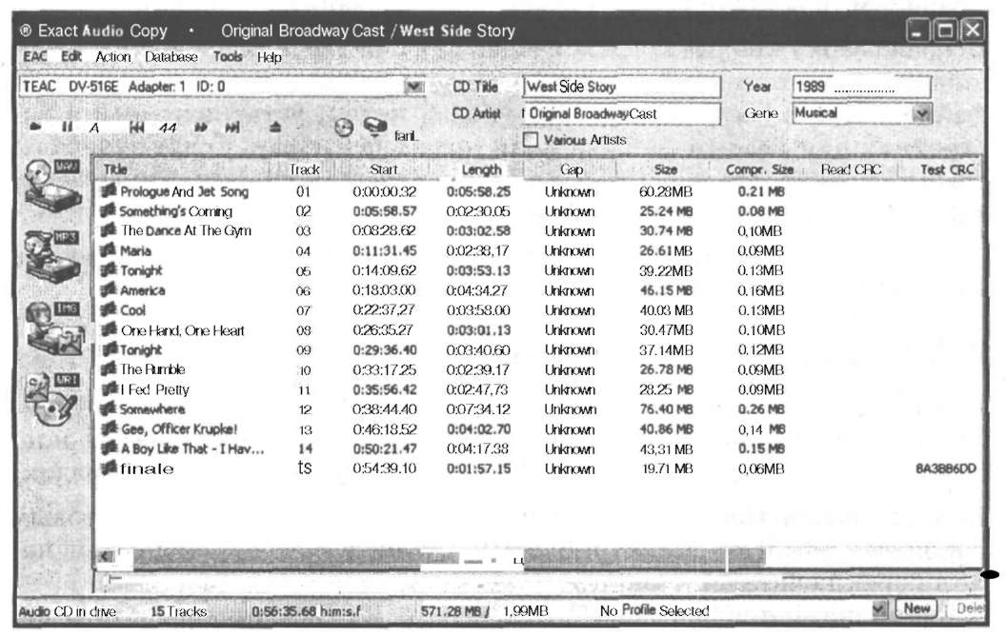This screenshot has height=637, width=1006.
Task: Fast forward within the current track
Action: 201,127
